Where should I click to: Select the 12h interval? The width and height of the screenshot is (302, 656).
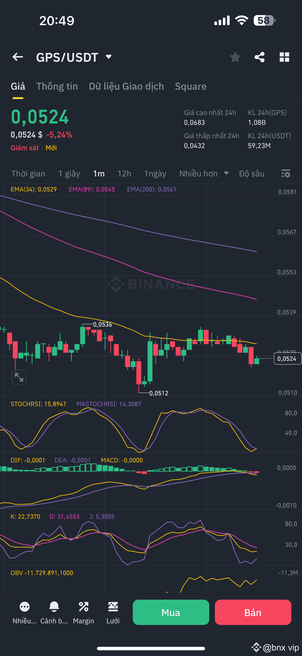tap(124, 174)
